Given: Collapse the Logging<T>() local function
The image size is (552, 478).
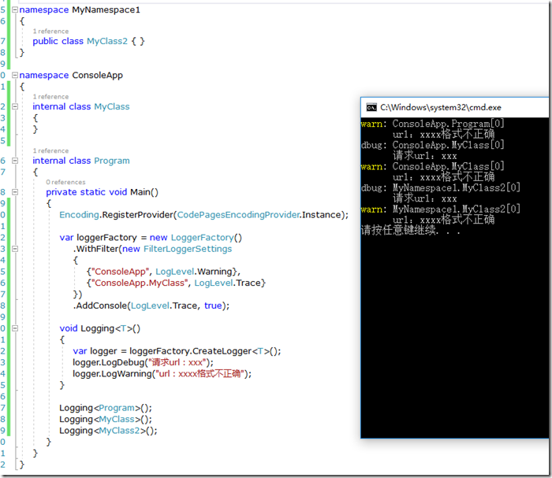Looking at the screenshot, I should tap(15, 328).
